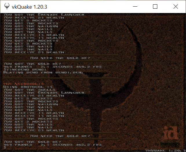Minimize the vkQuake window
Viewport: 186px width, 152px height.
coord(135,7)
